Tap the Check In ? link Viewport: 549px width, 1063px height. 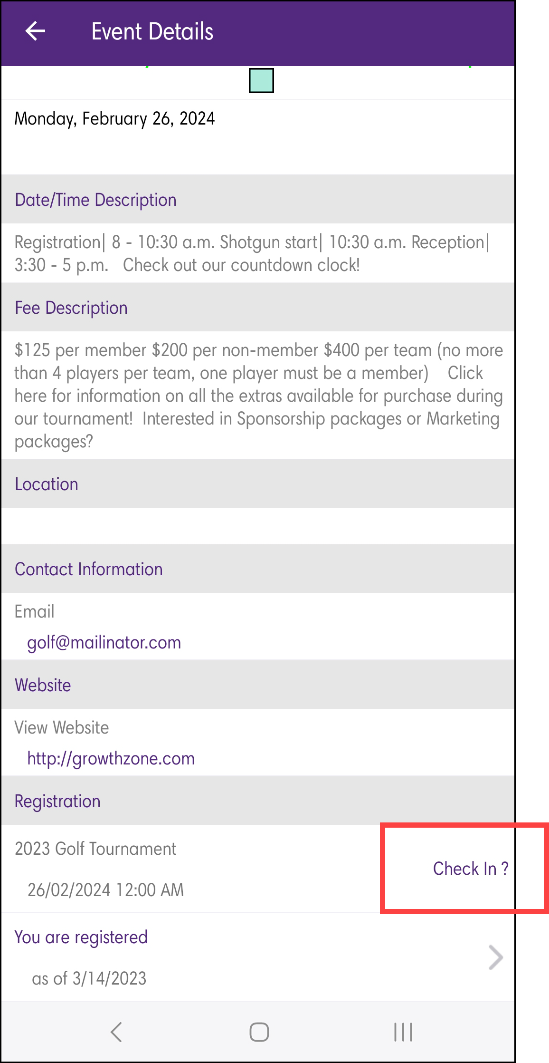[x=470, y=869]
